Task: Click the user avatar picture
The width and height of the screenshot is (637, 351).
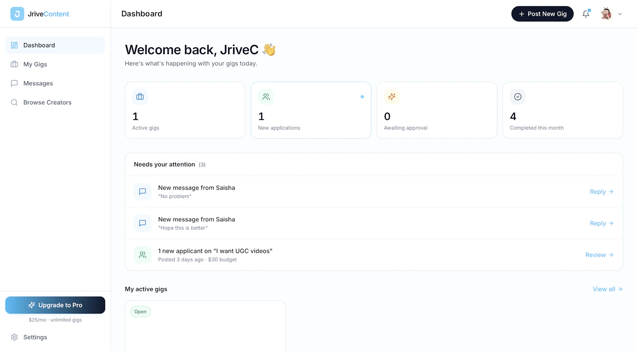Action: point(606,14)
